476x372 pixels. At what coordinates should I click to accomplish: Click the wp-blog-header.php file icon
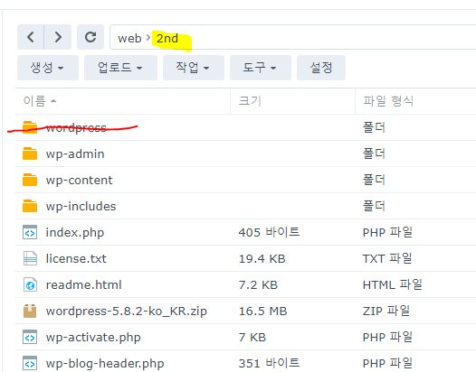pyautogui.click(x=30, y=363)
